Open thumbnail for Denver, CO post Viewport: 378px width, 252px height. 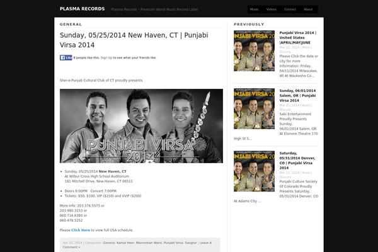coord(254,171)
